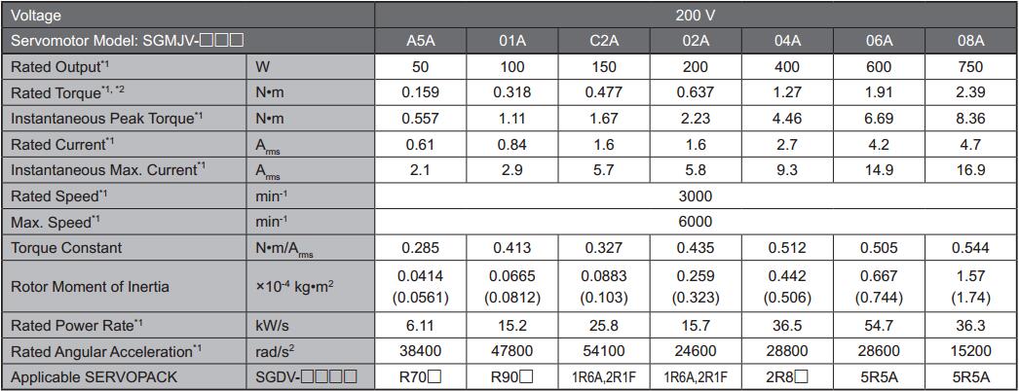Select the Instantaneous Max. Current value 14.9
1019x391 pixels.
click(x=879, y=170)
